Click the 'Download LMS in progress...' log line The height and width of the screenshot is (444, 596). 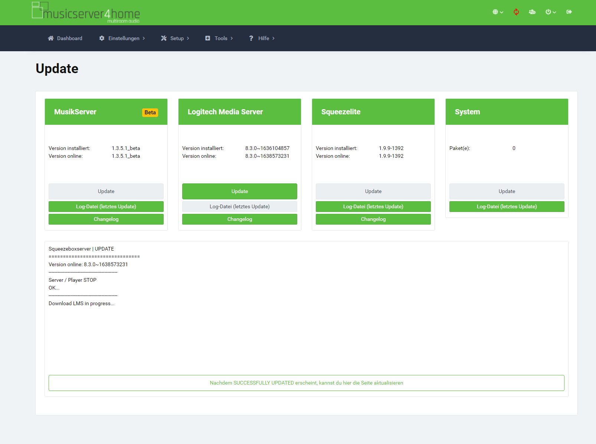[x=82, y=303]
